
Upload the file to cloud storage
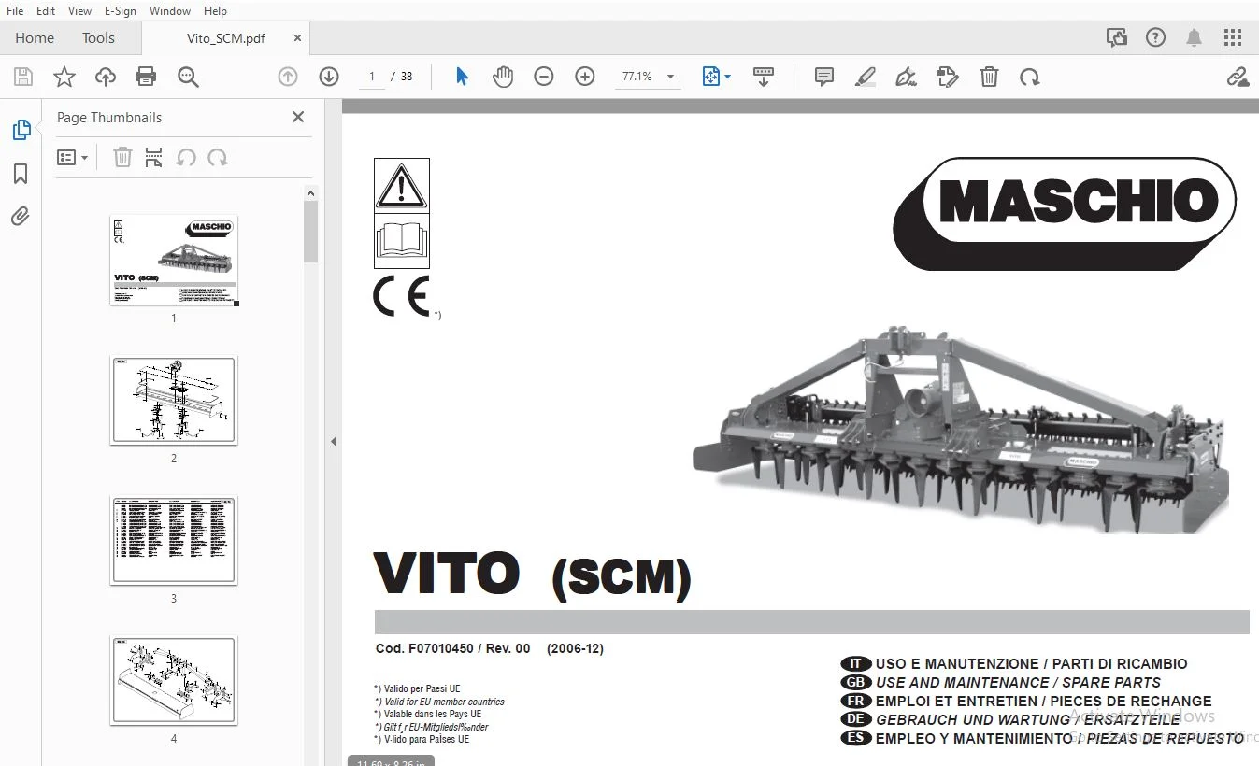[x=106, y=77]
